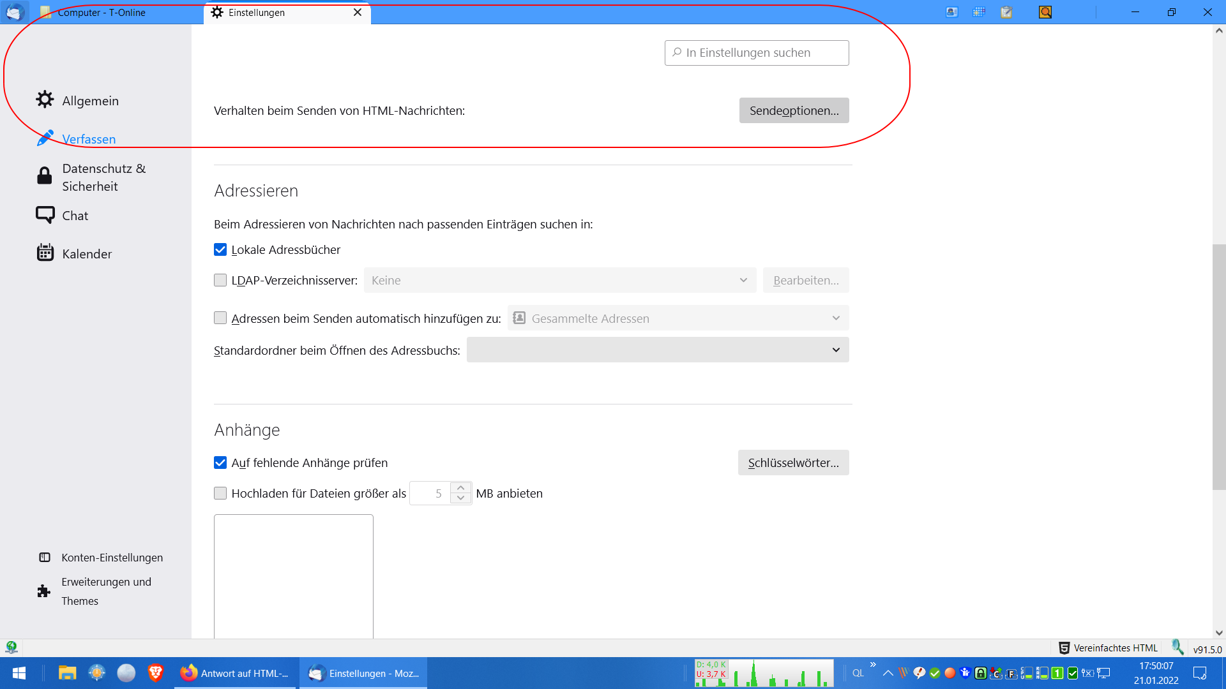The image size is (1226, 689).
Task: Increase the file size MB spinner value
Action: pyautogui.click(x=460, y=488)
